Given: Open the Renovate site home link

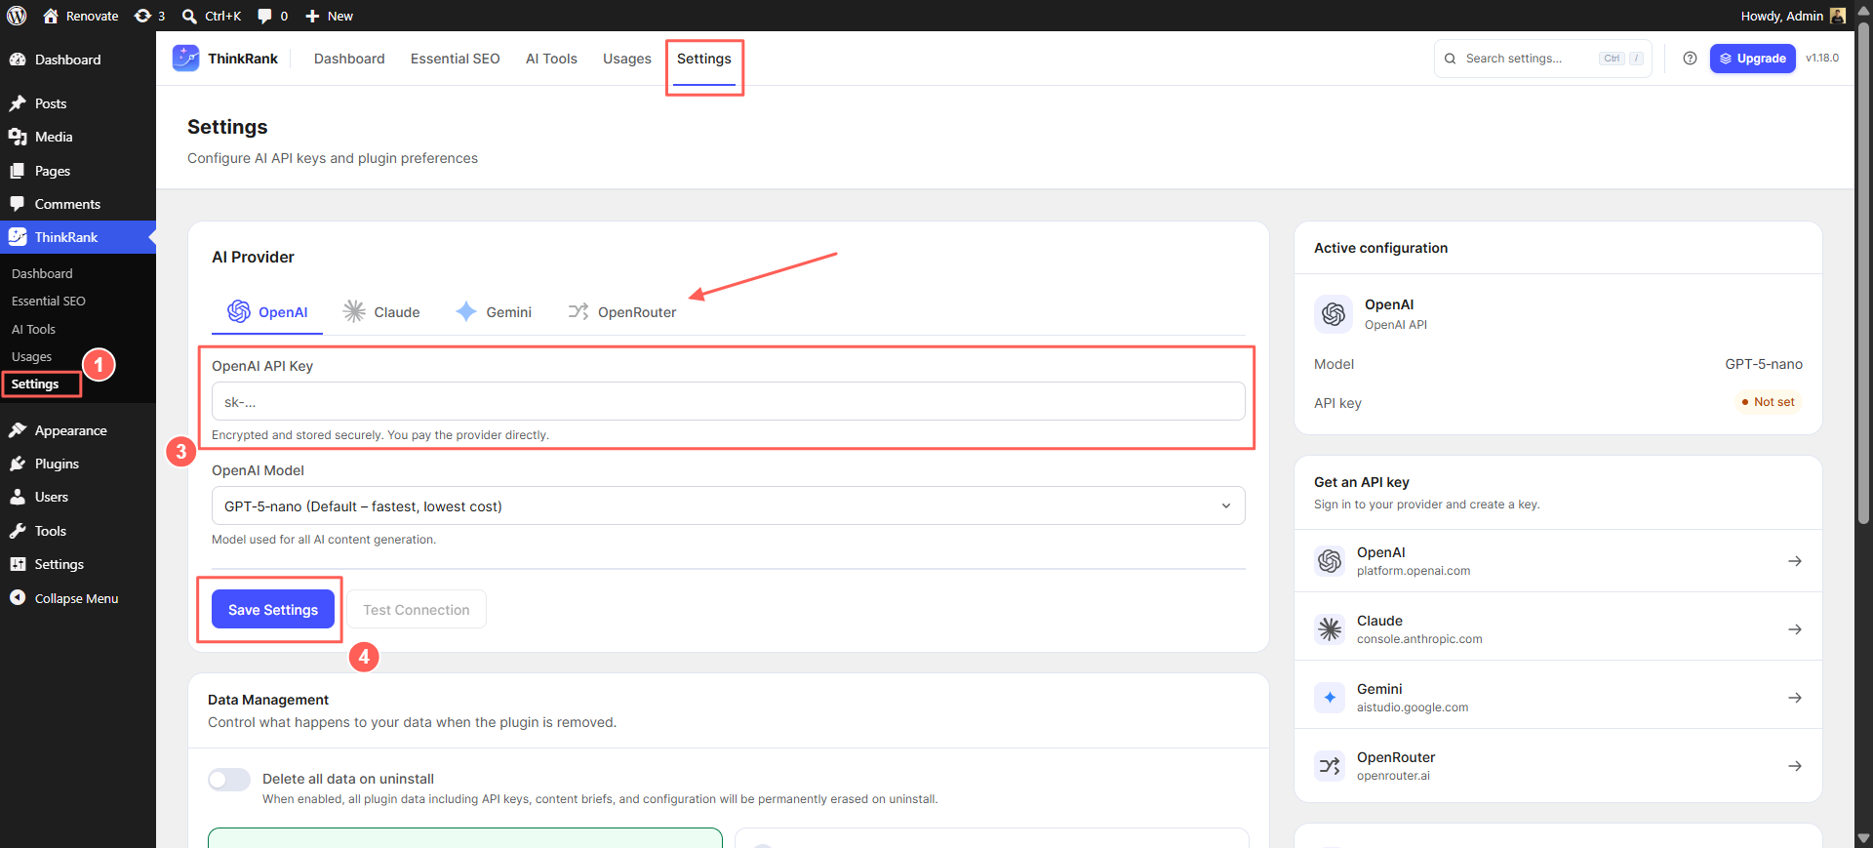Looking at the screenshot, I should (81, 16).
